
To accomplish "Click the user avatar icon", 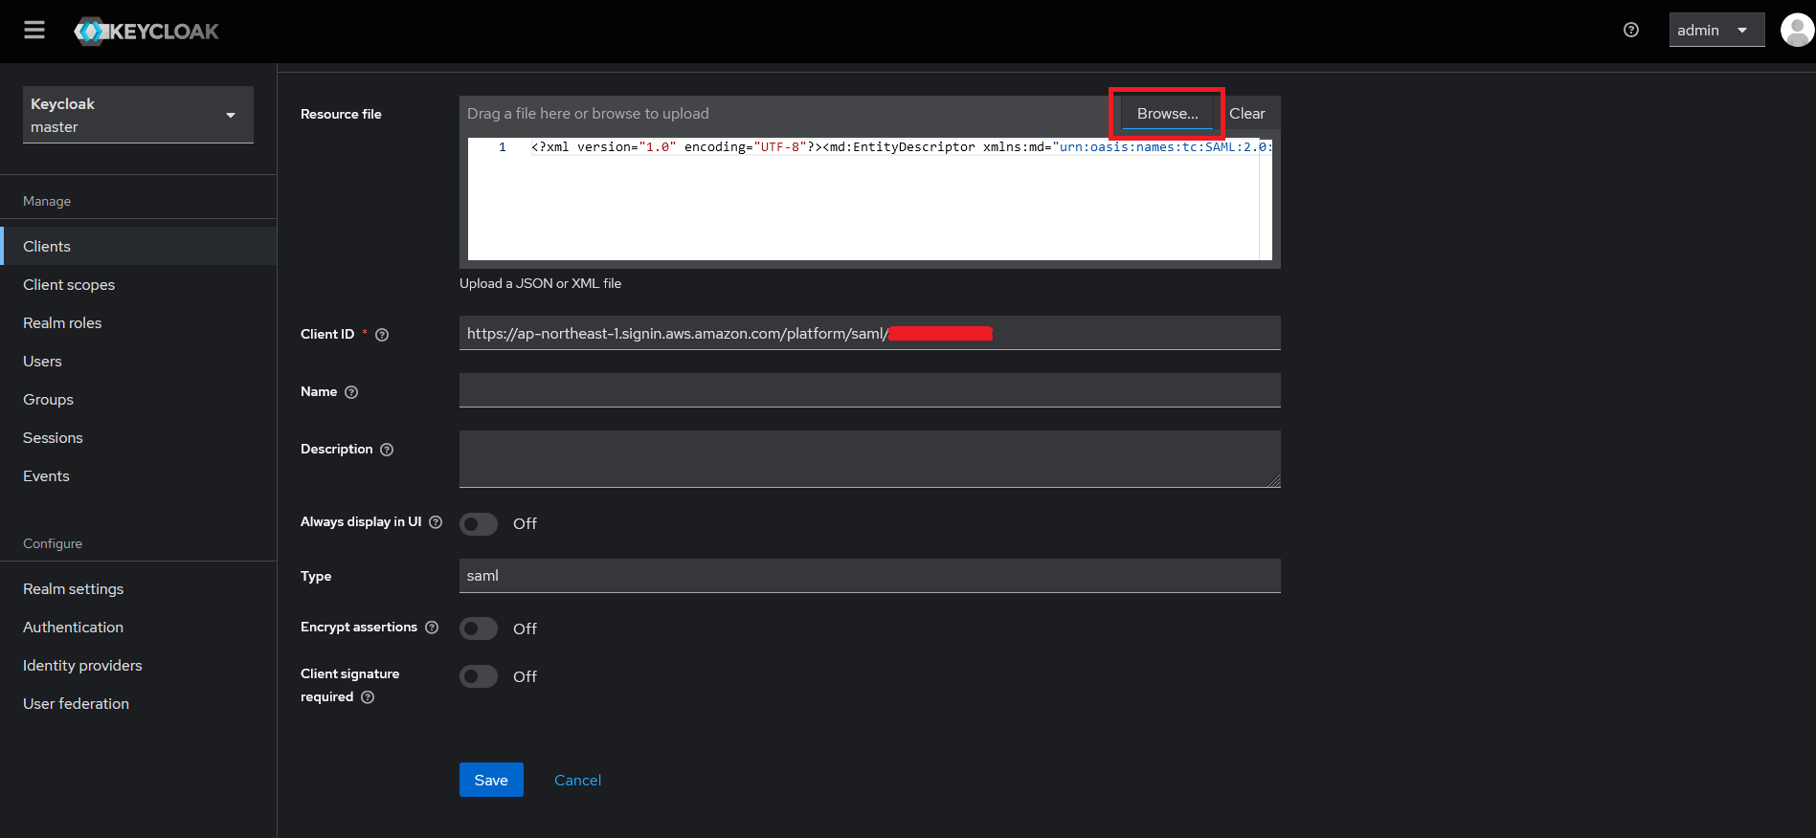I will tap(1797, 30).
